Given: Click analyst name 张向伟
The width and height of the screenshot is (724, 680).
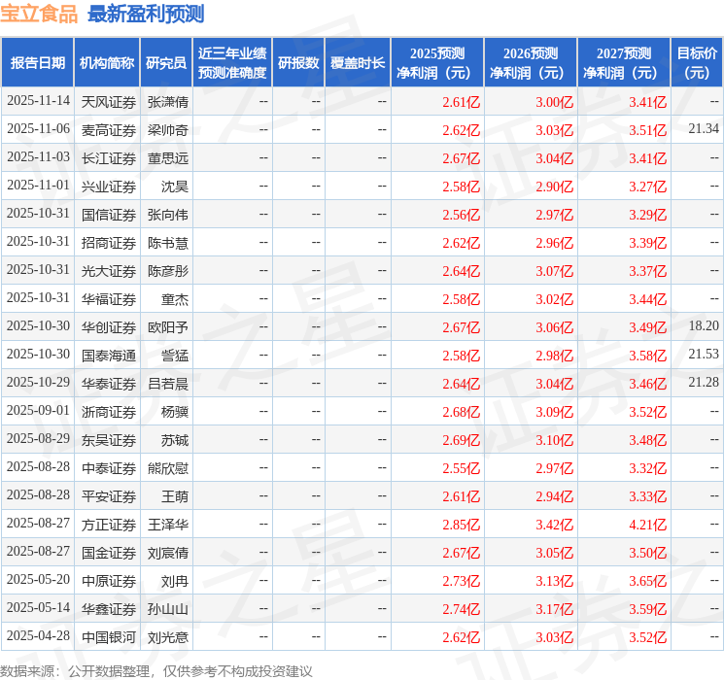Looking at the screenshot, I should [x=167, y=215].
